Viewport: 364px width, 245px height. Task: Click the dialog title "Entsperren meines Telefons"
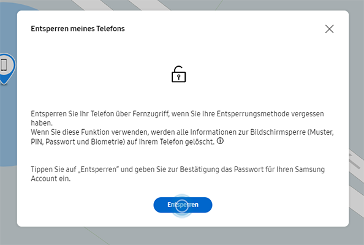[x=78, y=29]
